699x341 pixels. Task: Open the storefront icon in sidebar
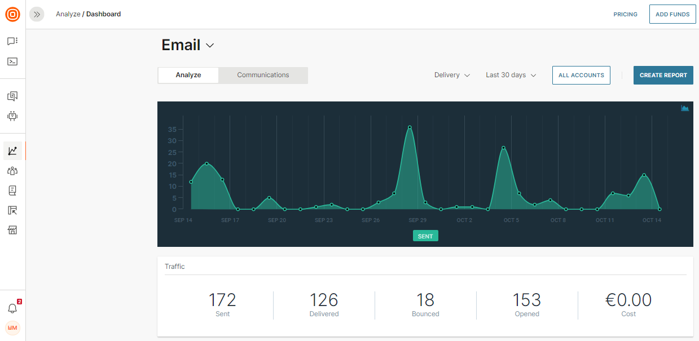click(12, 230)
